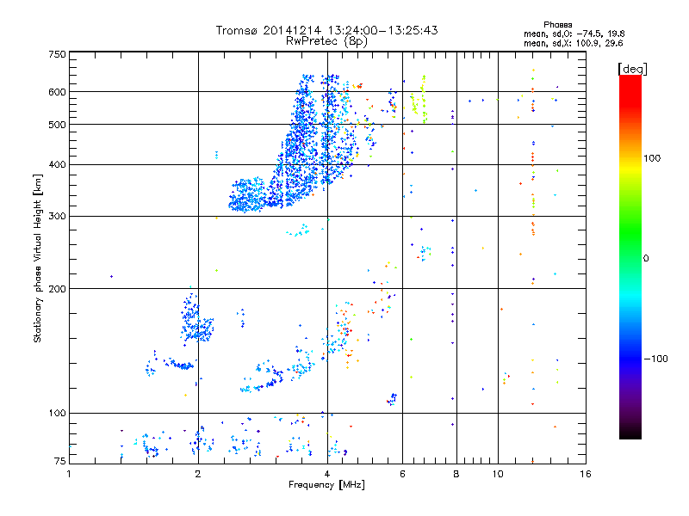The image size is (689, 516).
Task: Click the 0 colorbar tick label
Action: coord(646,259)
